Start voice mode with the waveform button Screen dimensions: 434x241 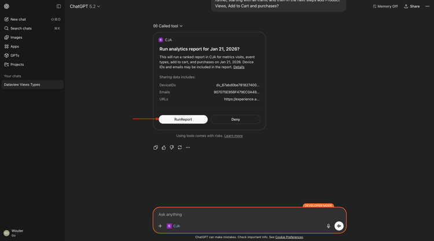(x=339, y=226)
